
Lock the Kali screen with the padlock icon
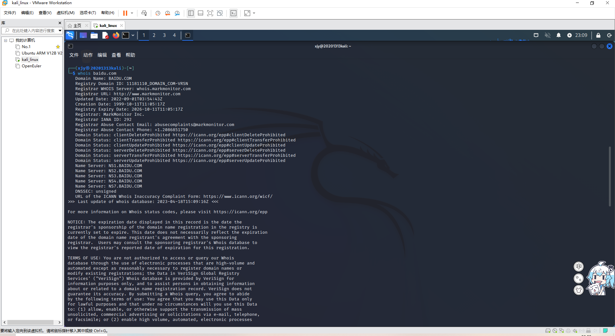coord(598,35)
